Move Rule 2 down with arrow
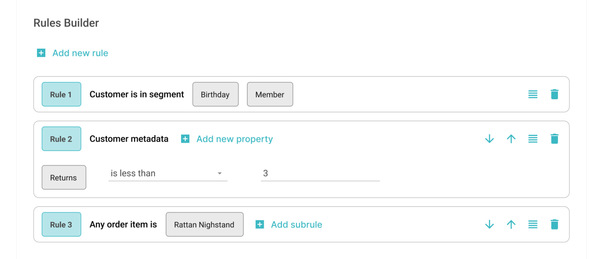The height and width of the screenshot is (259, 603). pos(489,139)
